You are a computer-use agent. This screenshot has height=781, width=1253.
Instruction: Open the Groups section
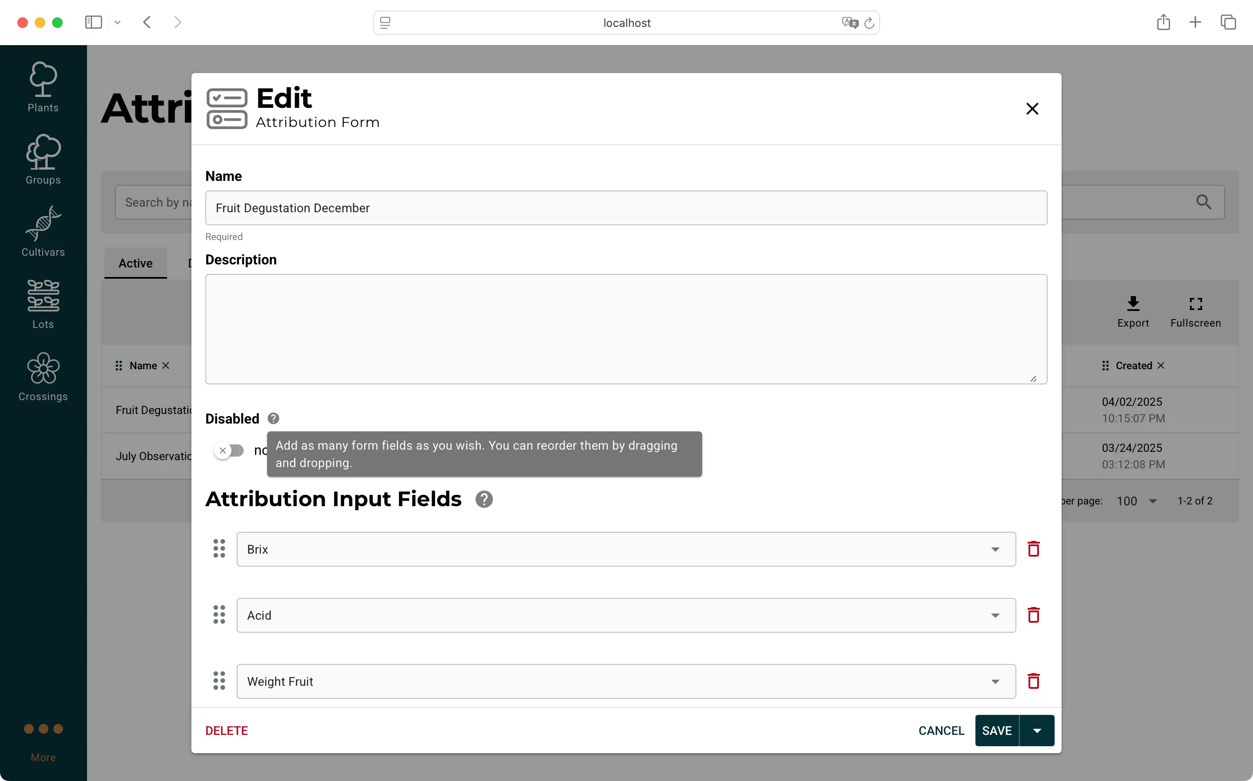(x=43, y=159)
